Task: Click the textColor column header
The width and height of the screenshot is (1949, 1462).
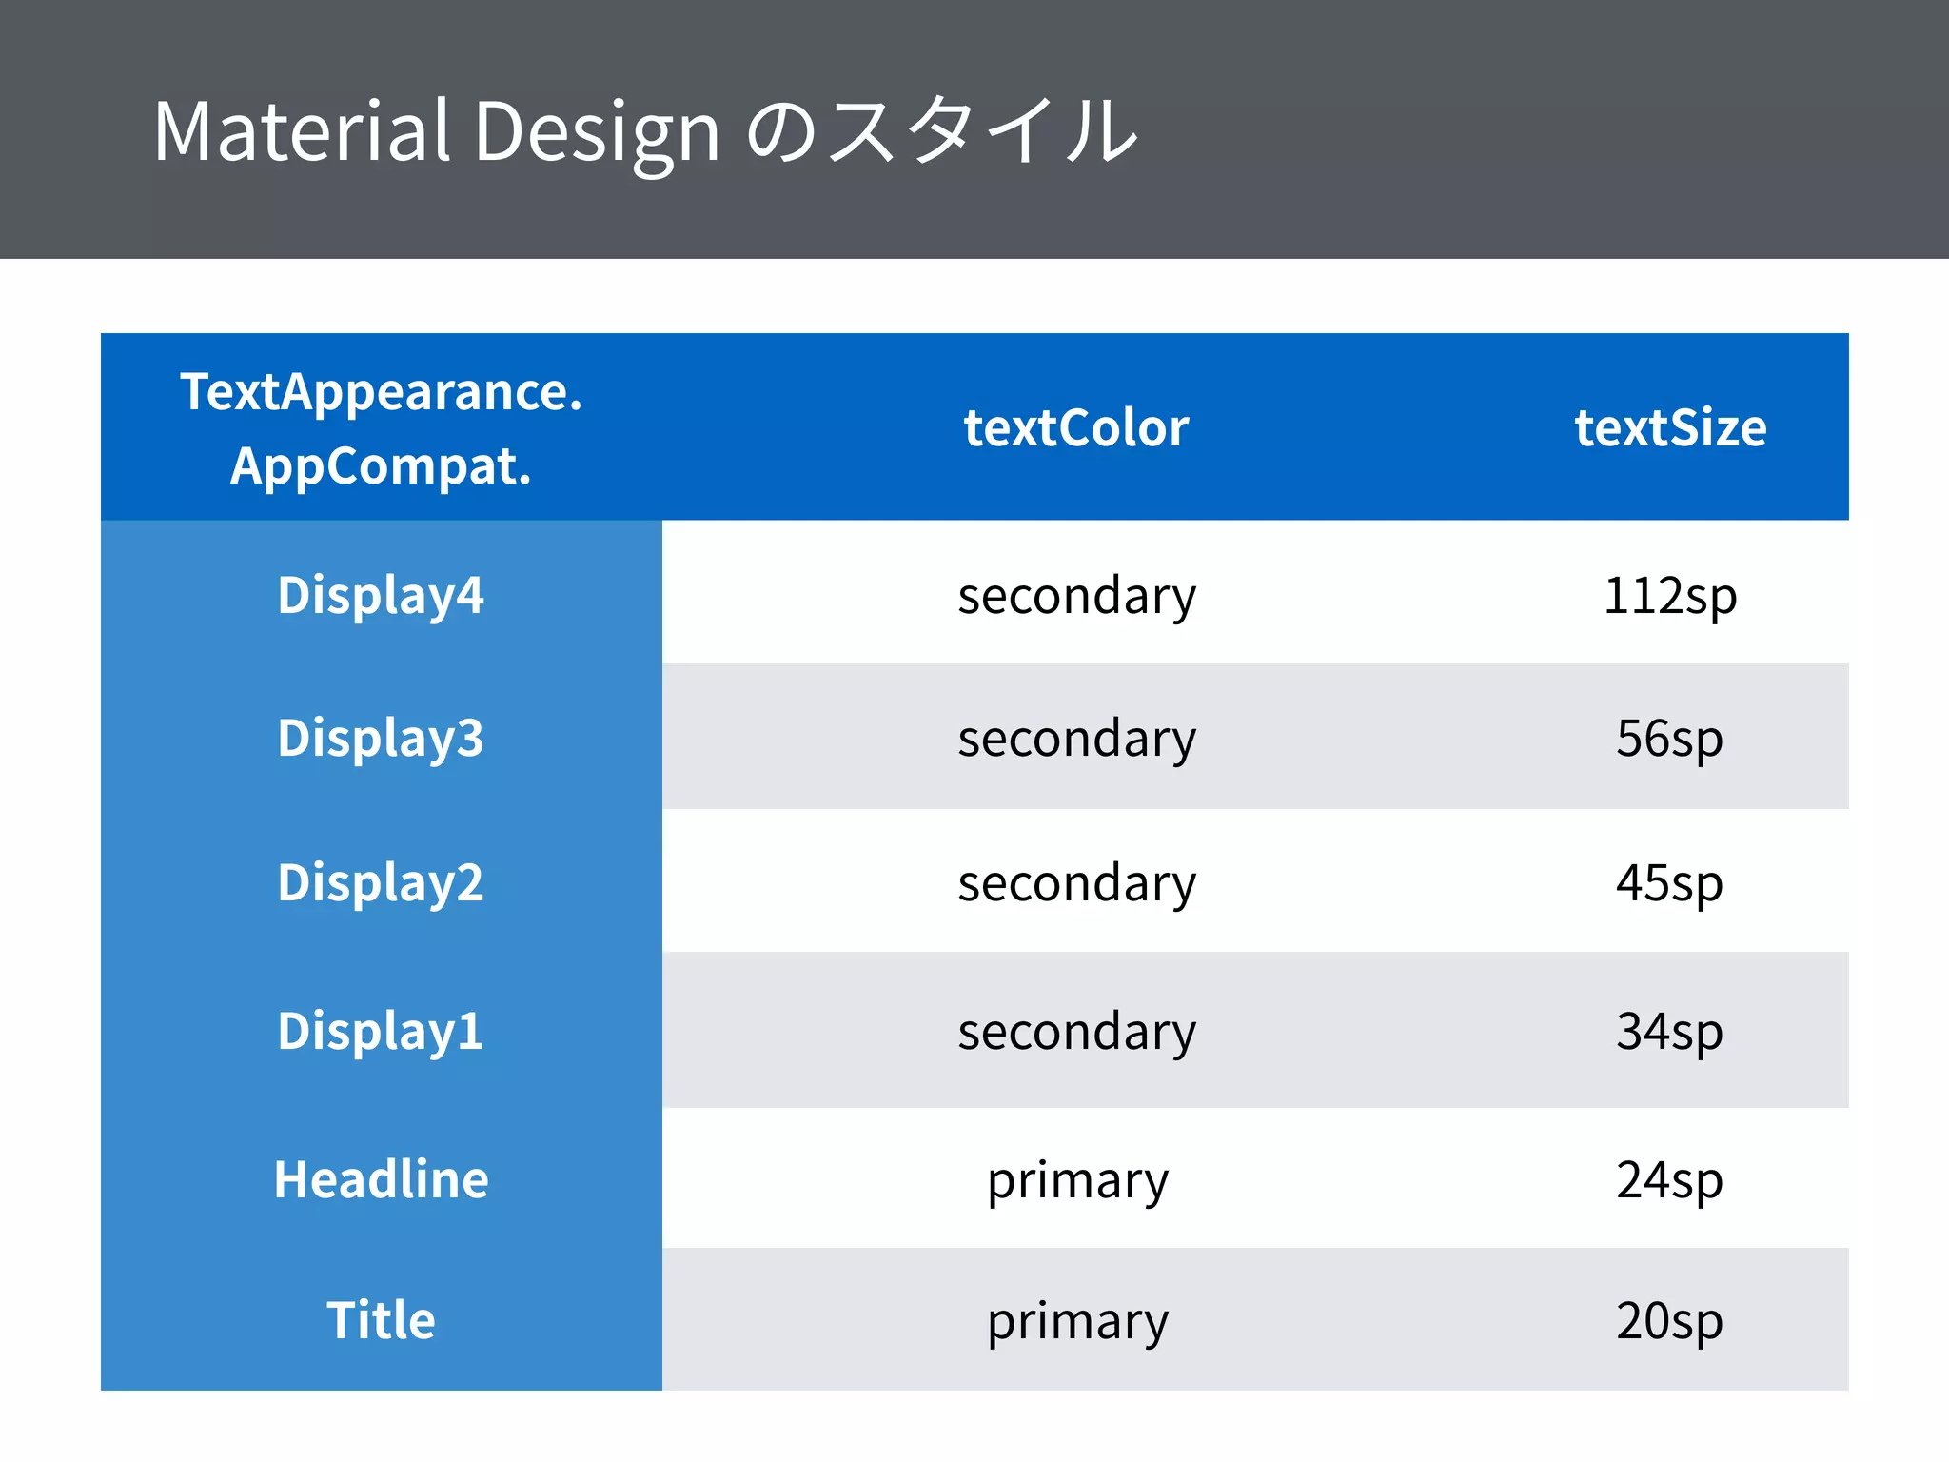Action: point(1075,428)
